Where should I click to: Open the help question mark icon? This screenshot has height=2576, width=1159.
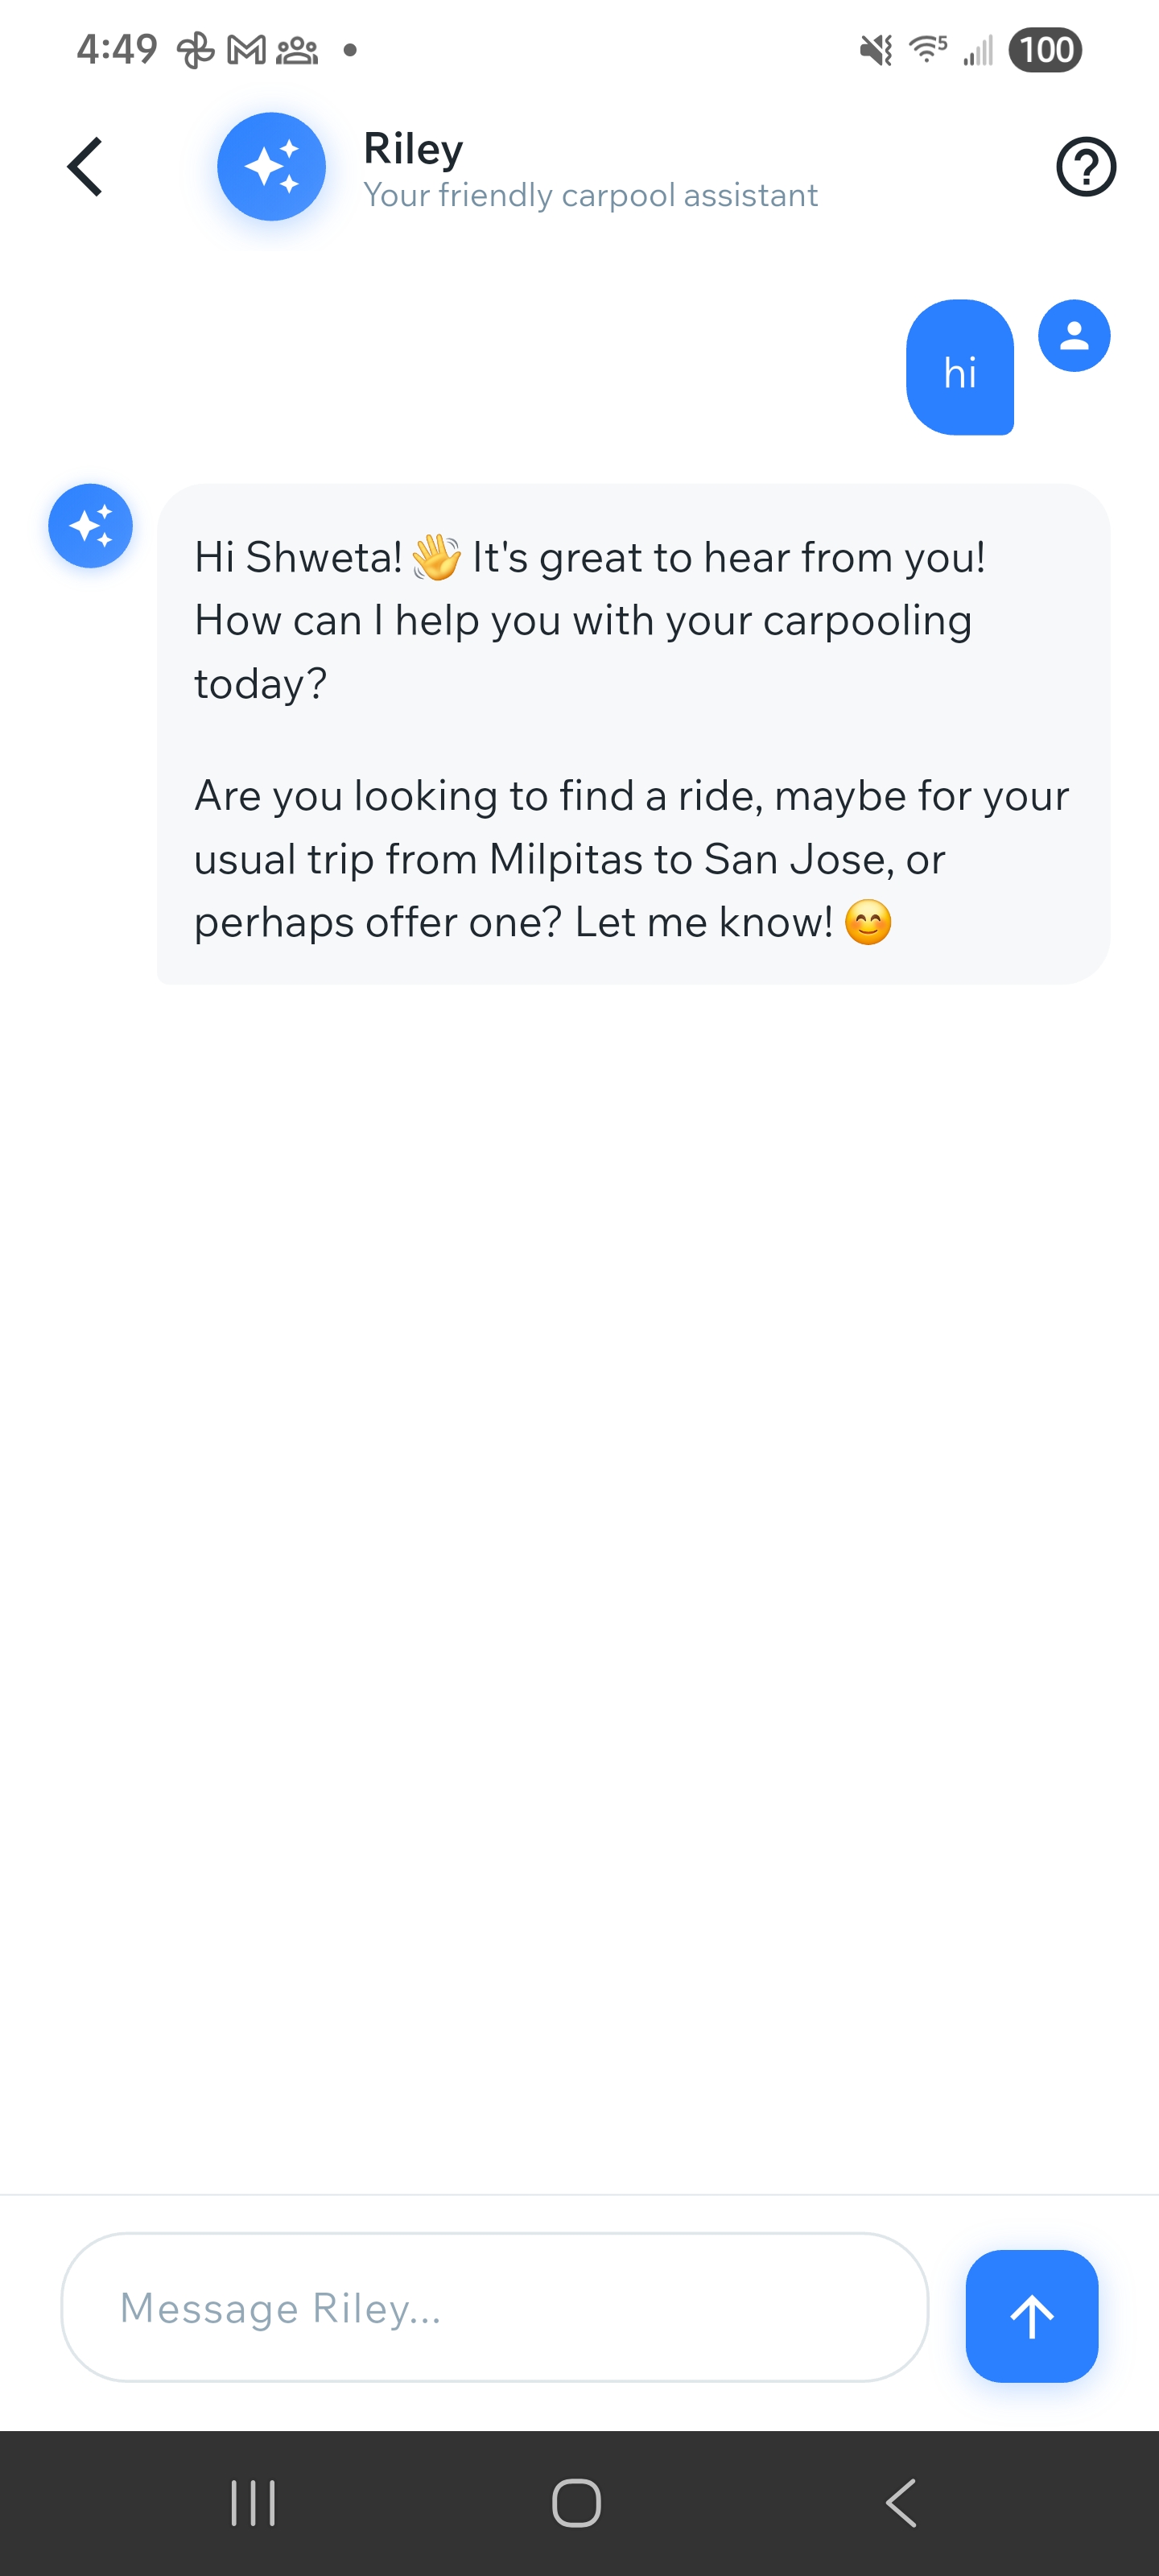1085,167
